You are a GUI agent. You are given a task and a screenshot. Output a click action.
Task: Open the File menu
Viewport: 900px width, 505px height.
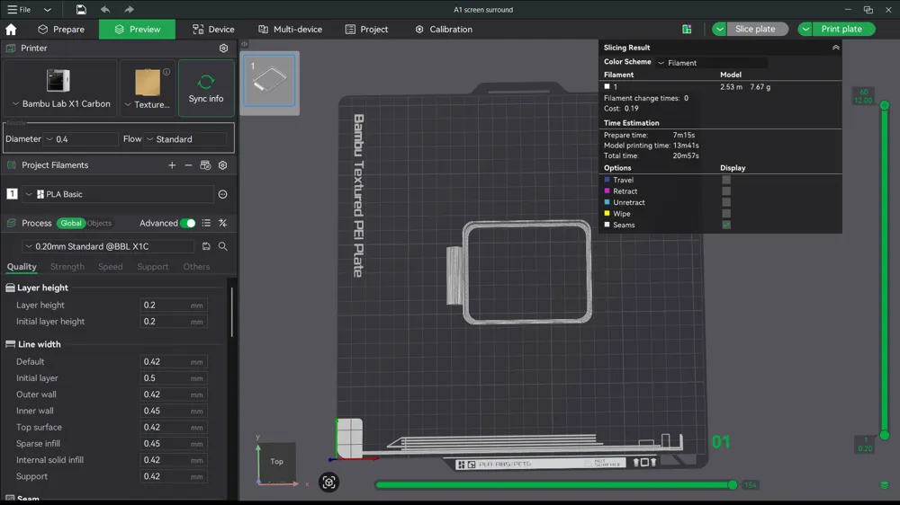click(19, 10)
